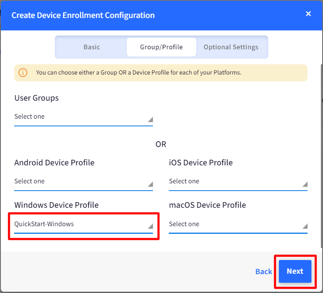Select the Group/Profile tab
This screenshot has height=293, width=323.
point(161,47)
